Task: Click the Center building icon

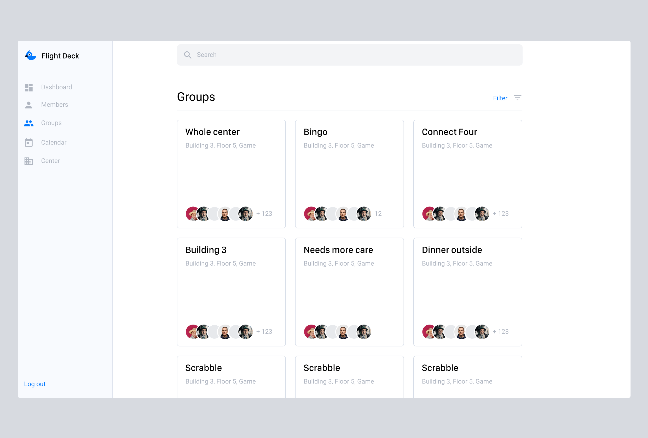Action: point(29,161)
